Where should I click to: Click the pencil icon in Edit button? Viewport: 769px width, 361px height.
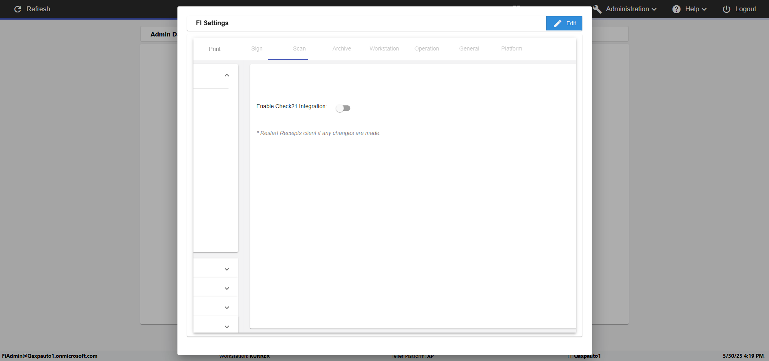[x=558, y=24]
